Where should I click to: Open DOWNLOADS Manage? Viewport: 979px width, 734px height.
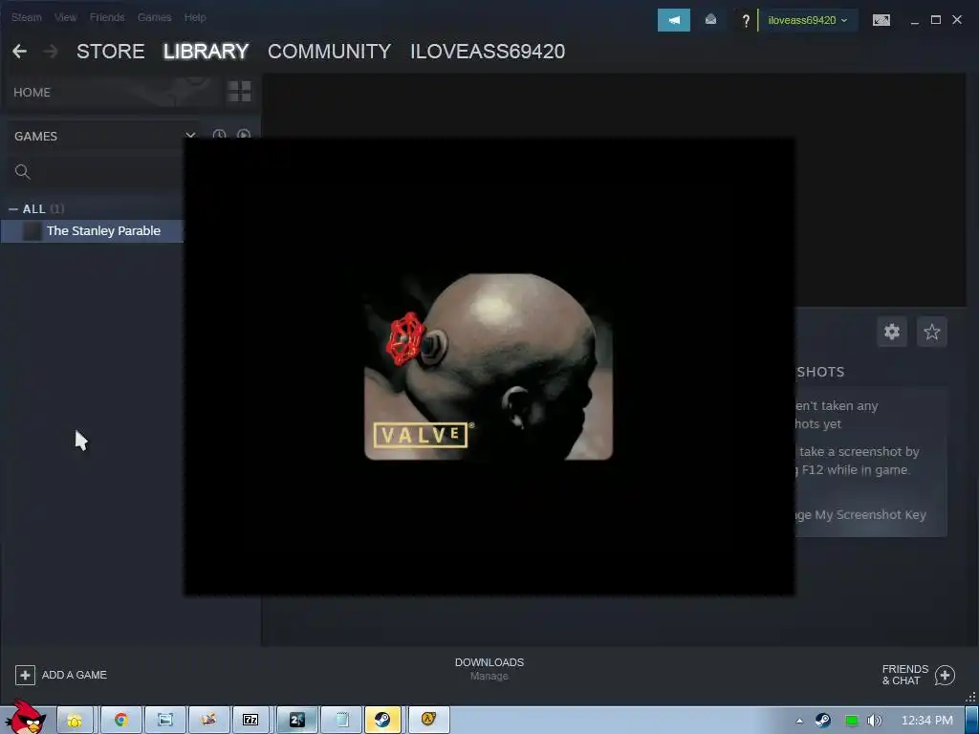pos(489,668)
